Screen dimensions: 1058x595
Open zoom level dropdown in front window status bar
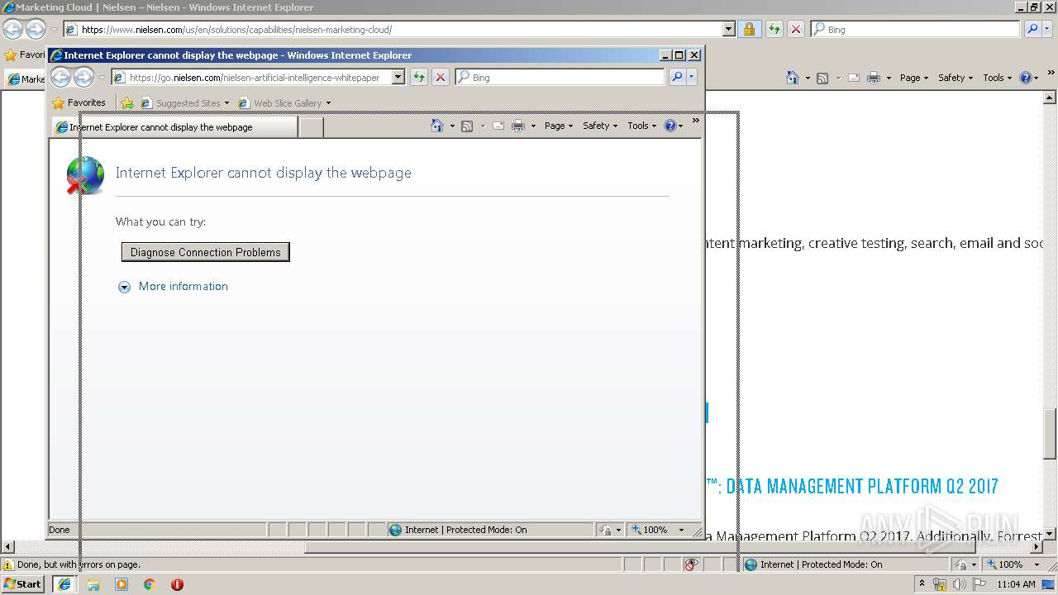point(682,530)
